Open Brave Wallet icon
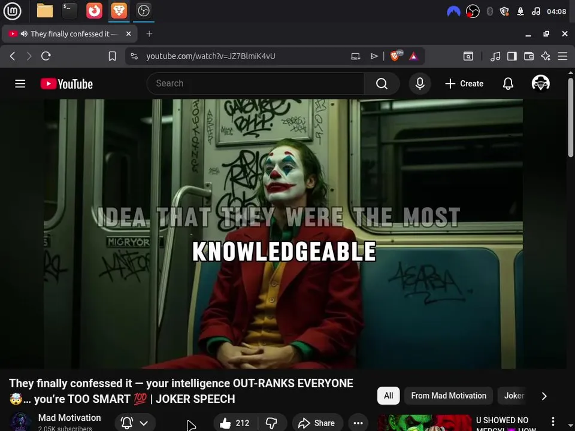The width and height of the screenshot is (575, 431). coord(529,56)
